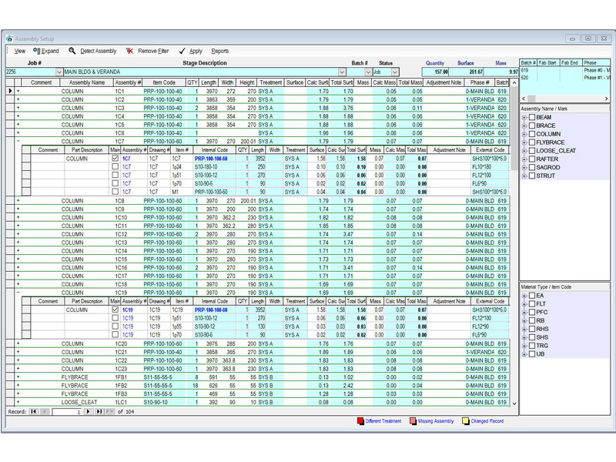Collapse the expanded assembly row 1C7

pyautogui.click(x=18, y=141)
